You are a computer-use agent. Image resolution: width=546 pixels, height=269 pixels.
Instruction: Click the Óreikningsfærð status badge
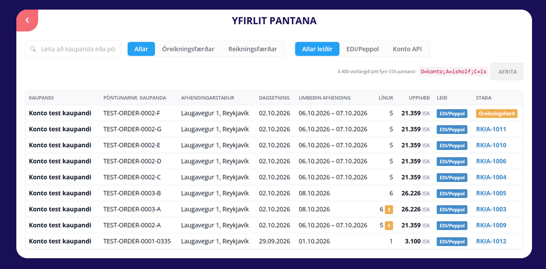(x=497, y=114)
